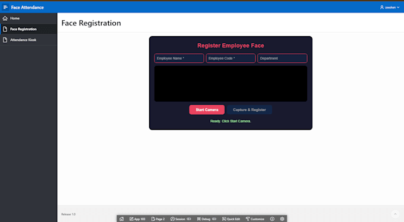Focus the Employee Code field
This screenshot has width=404, height=222.
coord(231,58)
